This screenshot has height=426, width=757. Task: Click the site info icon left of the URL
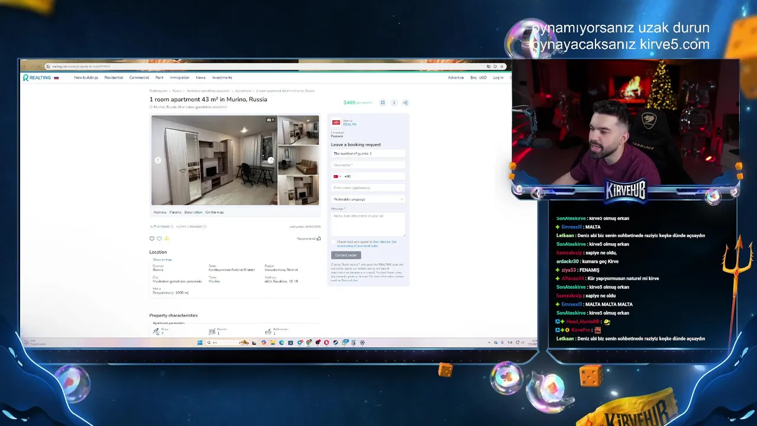tap(48, 66)
